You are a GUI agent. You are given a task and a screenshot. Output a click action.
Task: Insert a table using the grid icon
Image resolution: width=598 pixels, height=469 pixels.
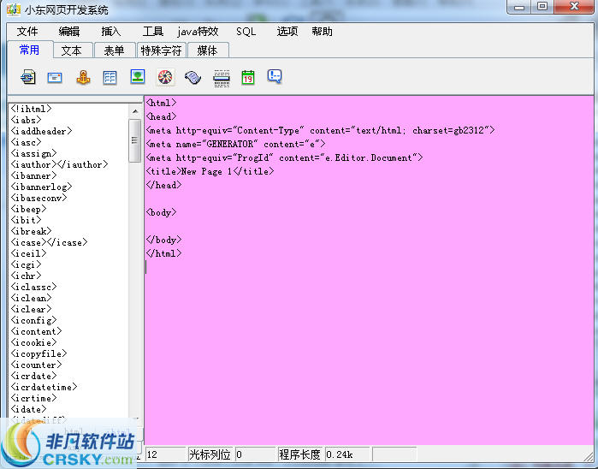tap(110, 78)
